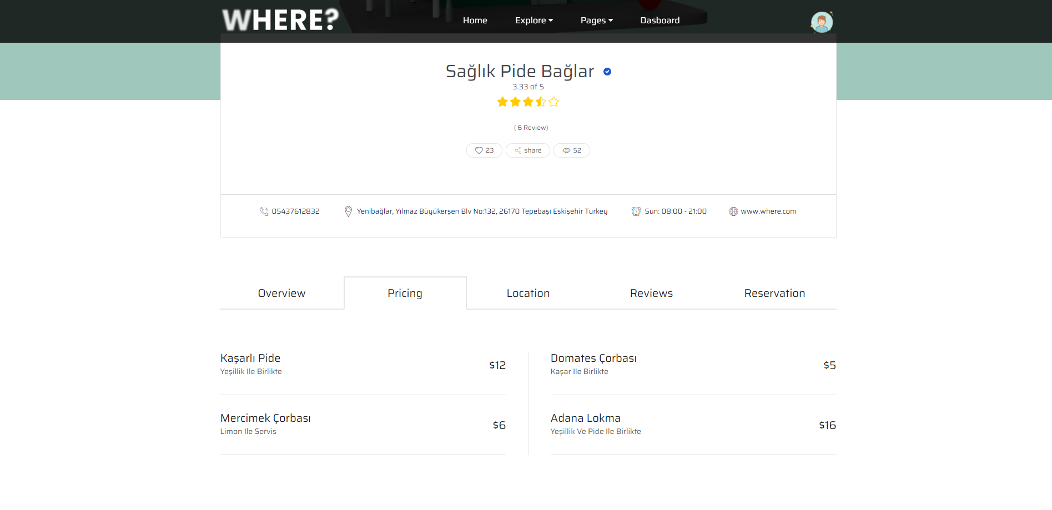
Task: Select the Mercimek Çorbası menu item
Action: 265,418
